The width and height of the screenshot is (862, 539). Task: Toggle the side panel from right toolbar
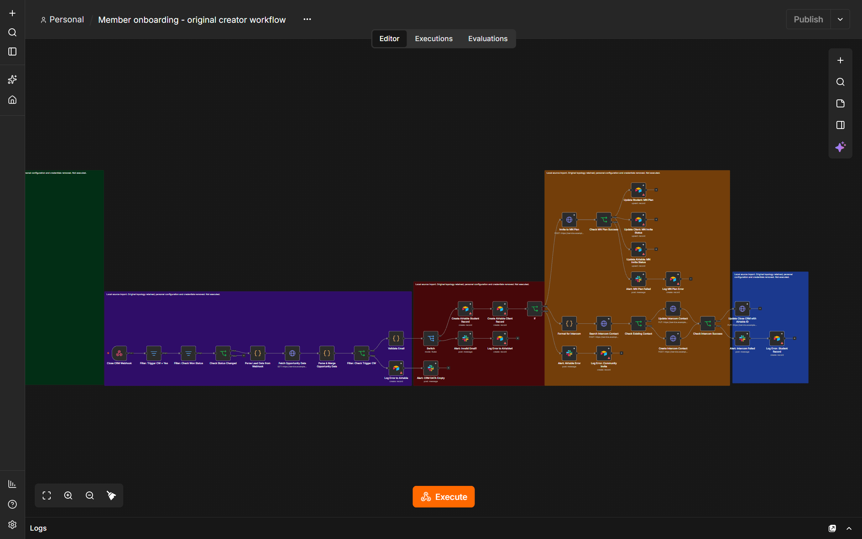click(840, 125)
